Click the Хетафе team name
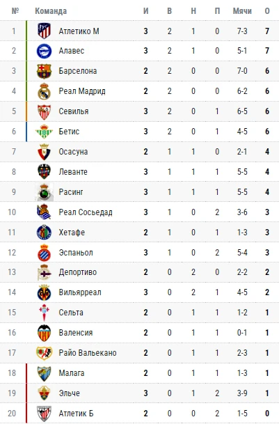279x424 pixels. 72,233
